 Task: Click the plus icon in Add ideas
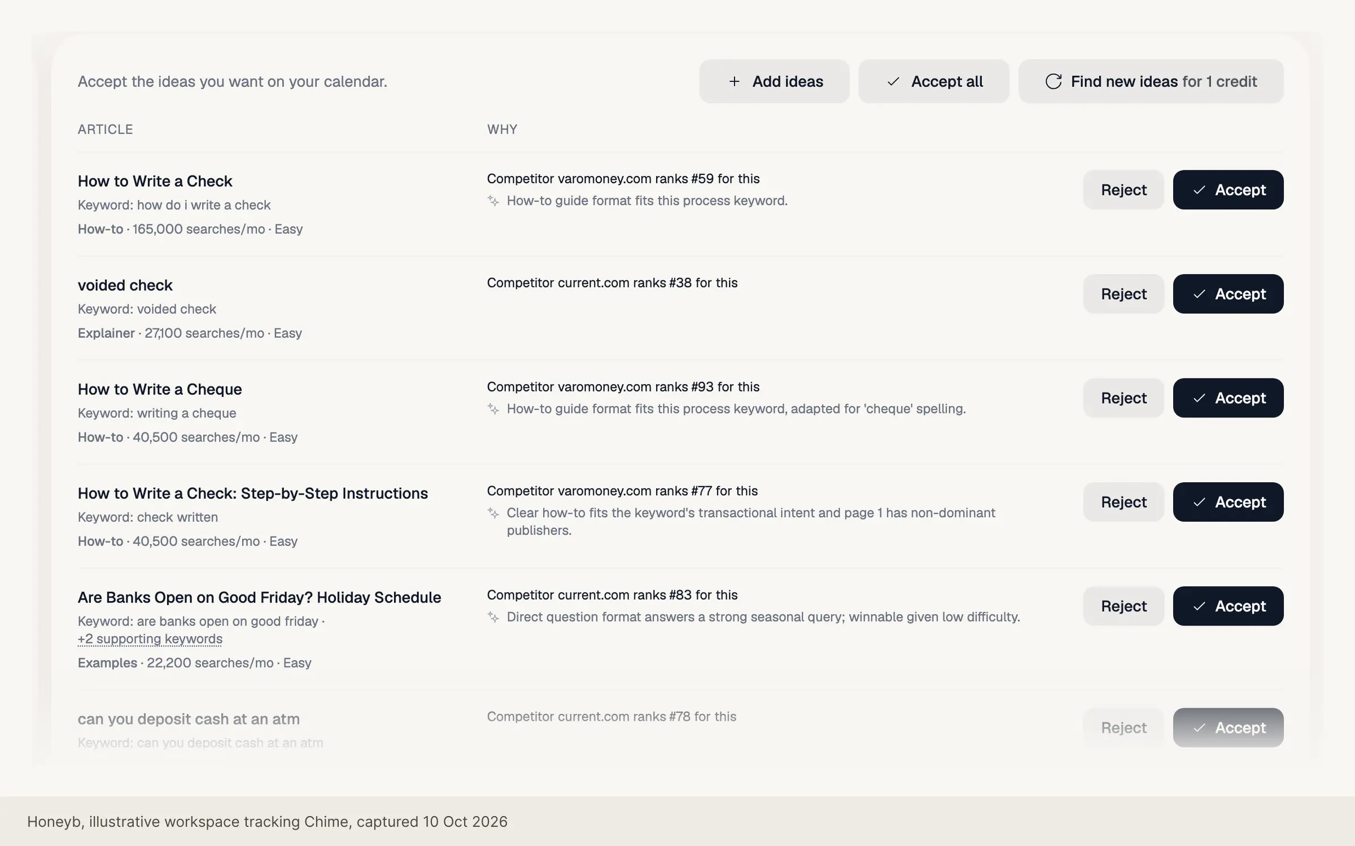pyautogui.click(x=734, y=81)
